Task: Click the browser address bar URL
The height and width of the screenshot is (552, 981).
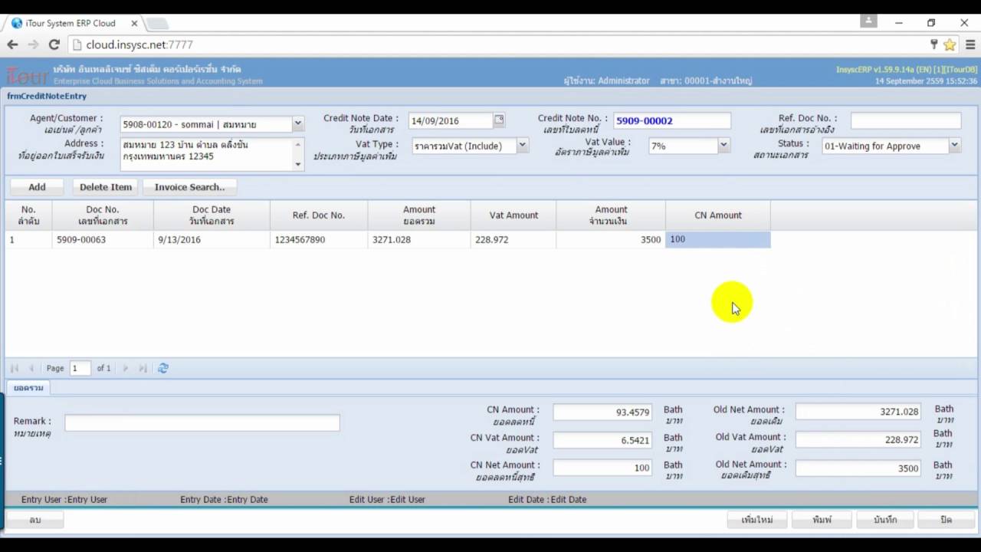Action: pos(139,44)
